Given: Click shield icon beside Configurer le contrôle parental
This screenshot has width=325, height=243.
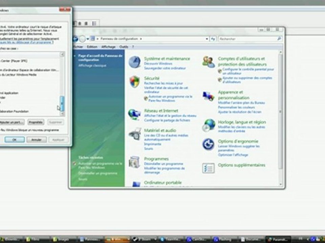Looking at the screenshot, I should click(220, 71).
